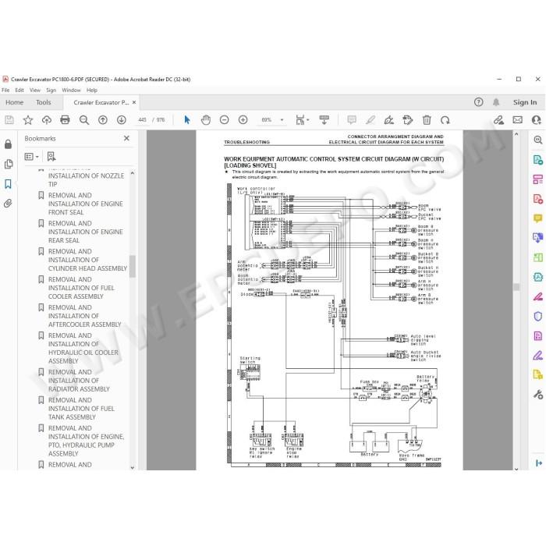Click the bookmarks panel scrollbar thumb
The width and height of the screenshot is (546, 546).
tap(133, 267)
